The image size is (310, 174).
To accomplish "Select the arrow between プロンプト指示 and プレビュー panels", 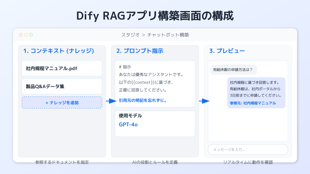I will pyautogui.click(x=204, y=101).
